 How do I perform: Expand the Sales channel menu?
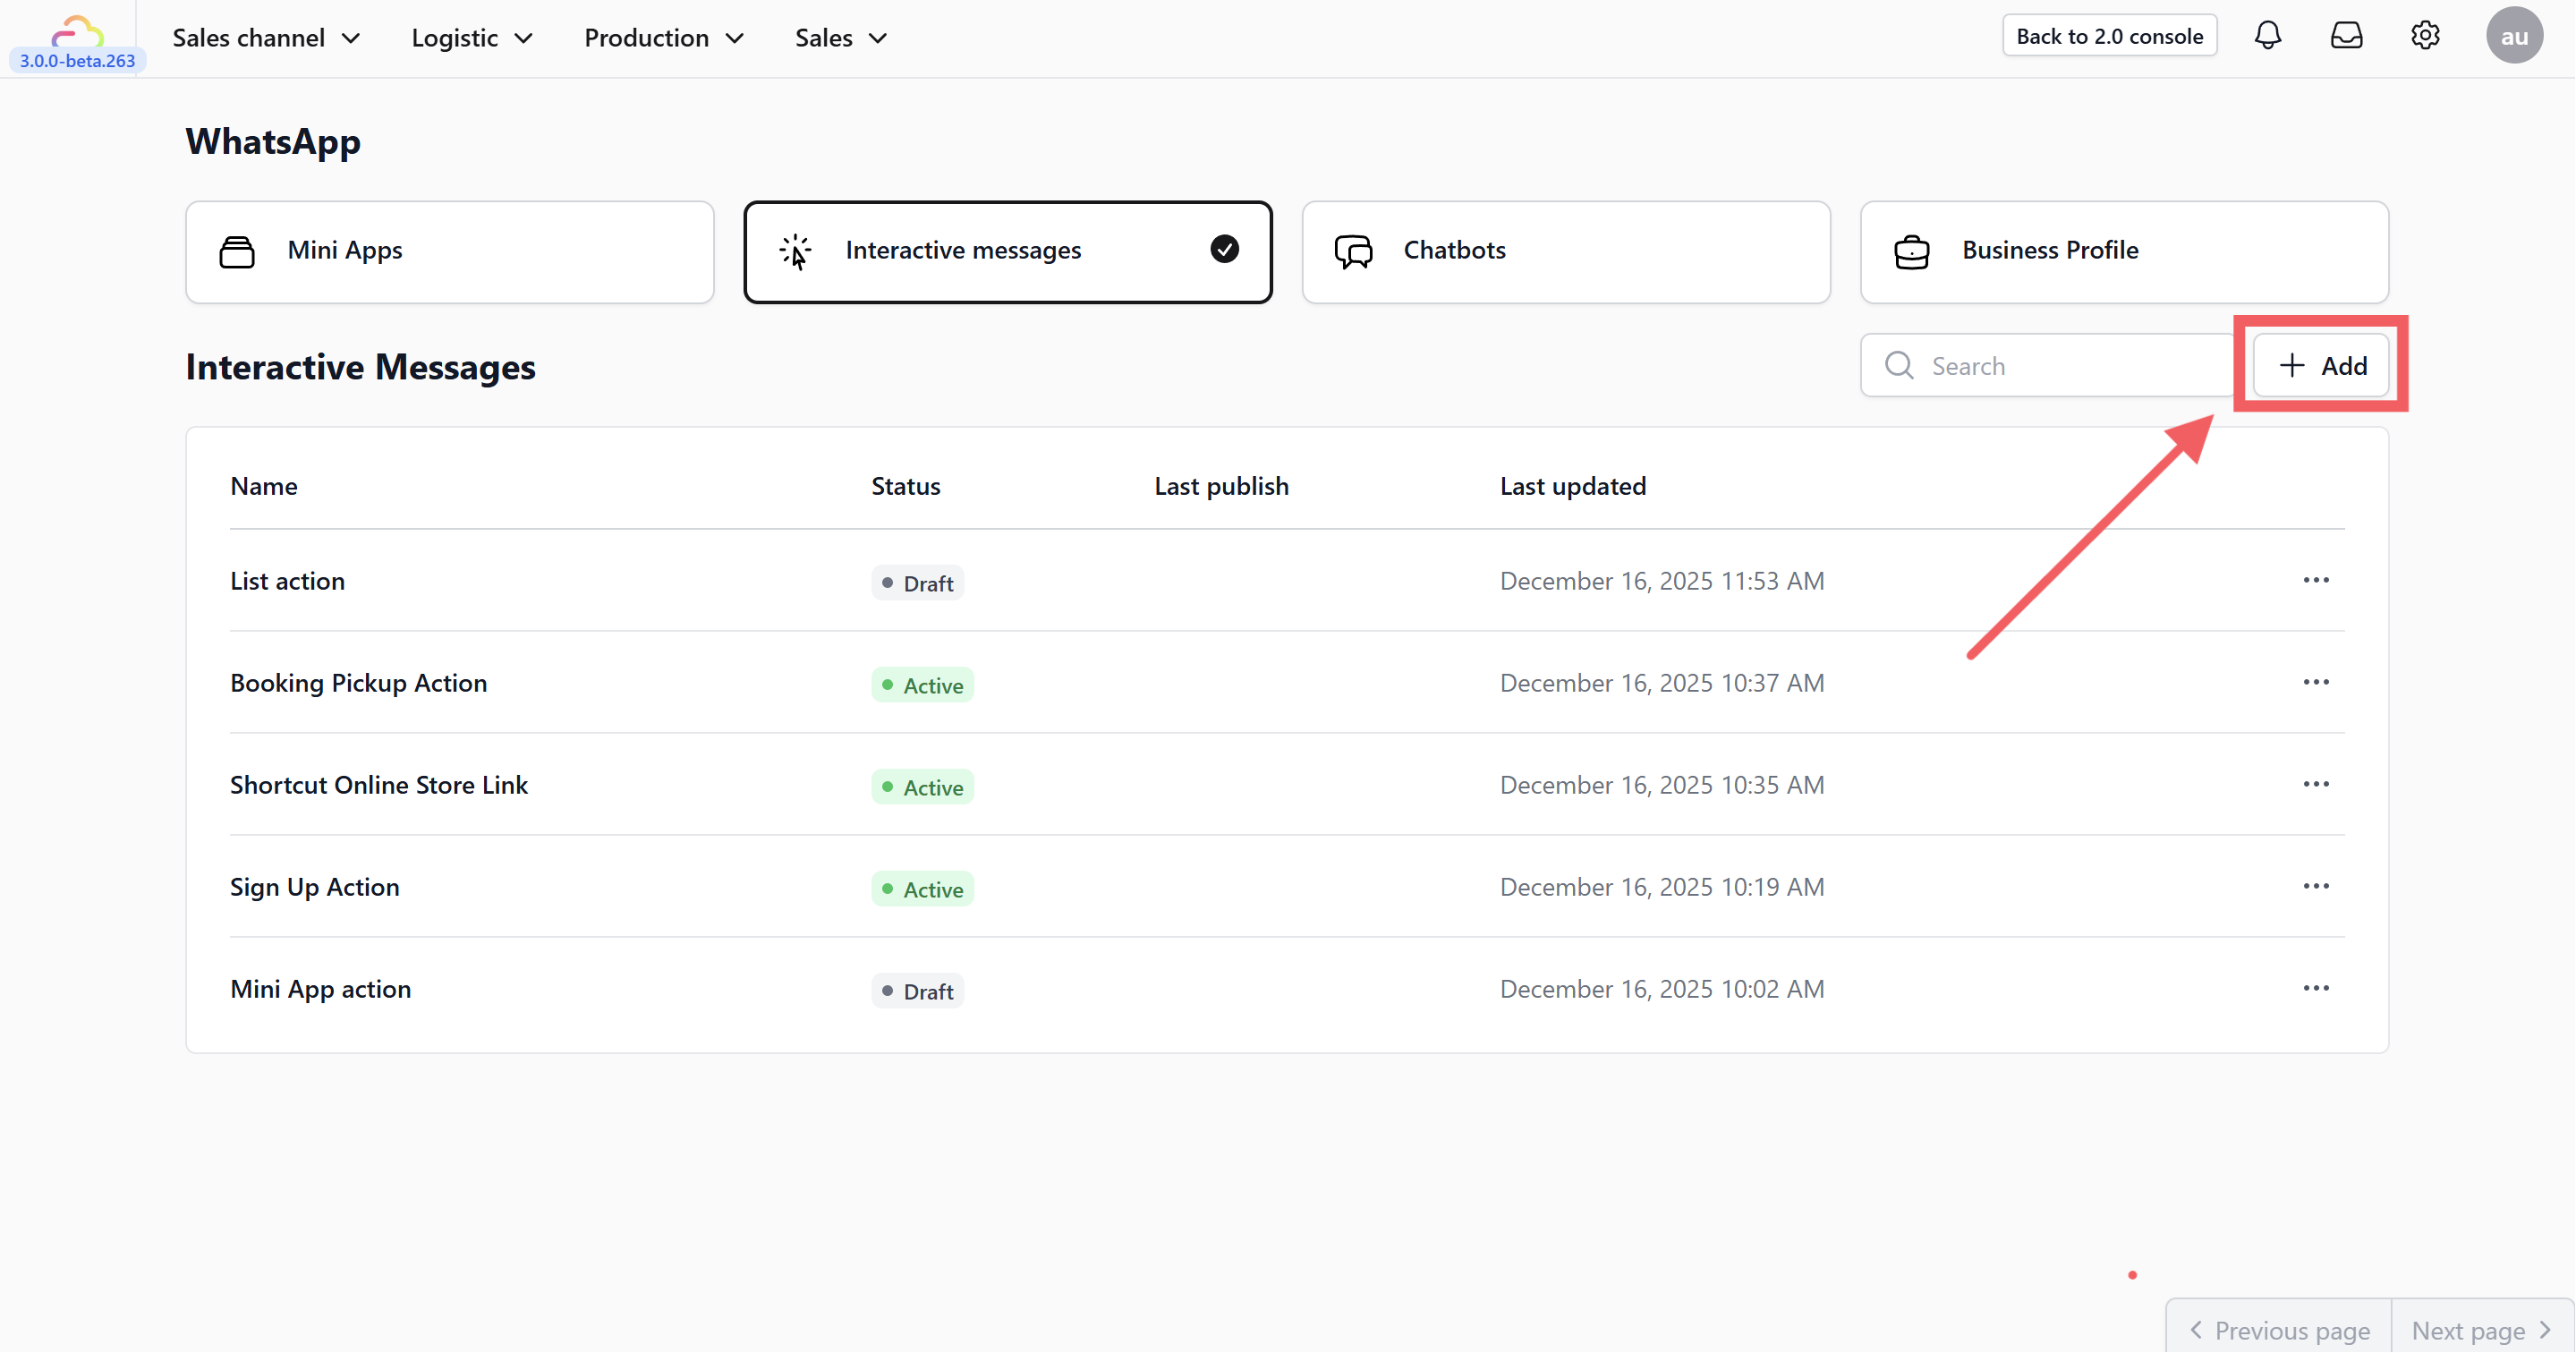[x=266, y=38]
